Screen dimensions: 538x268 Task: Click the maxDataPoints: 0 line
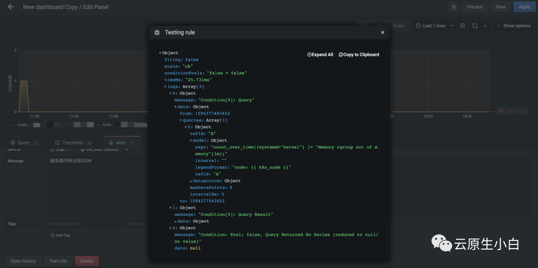[x=211, y=188]
